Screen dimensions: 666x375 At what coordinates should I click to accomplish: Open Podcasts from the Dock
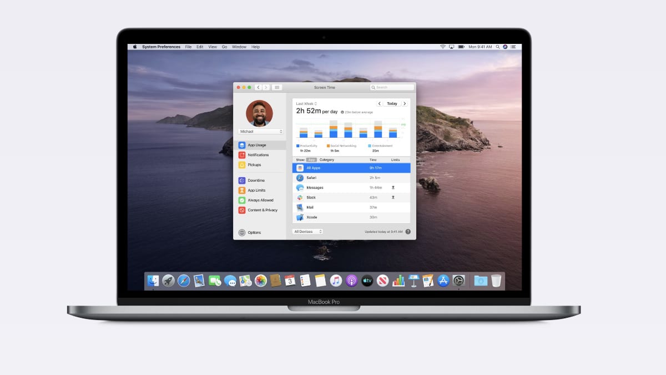tap(351, 281)
